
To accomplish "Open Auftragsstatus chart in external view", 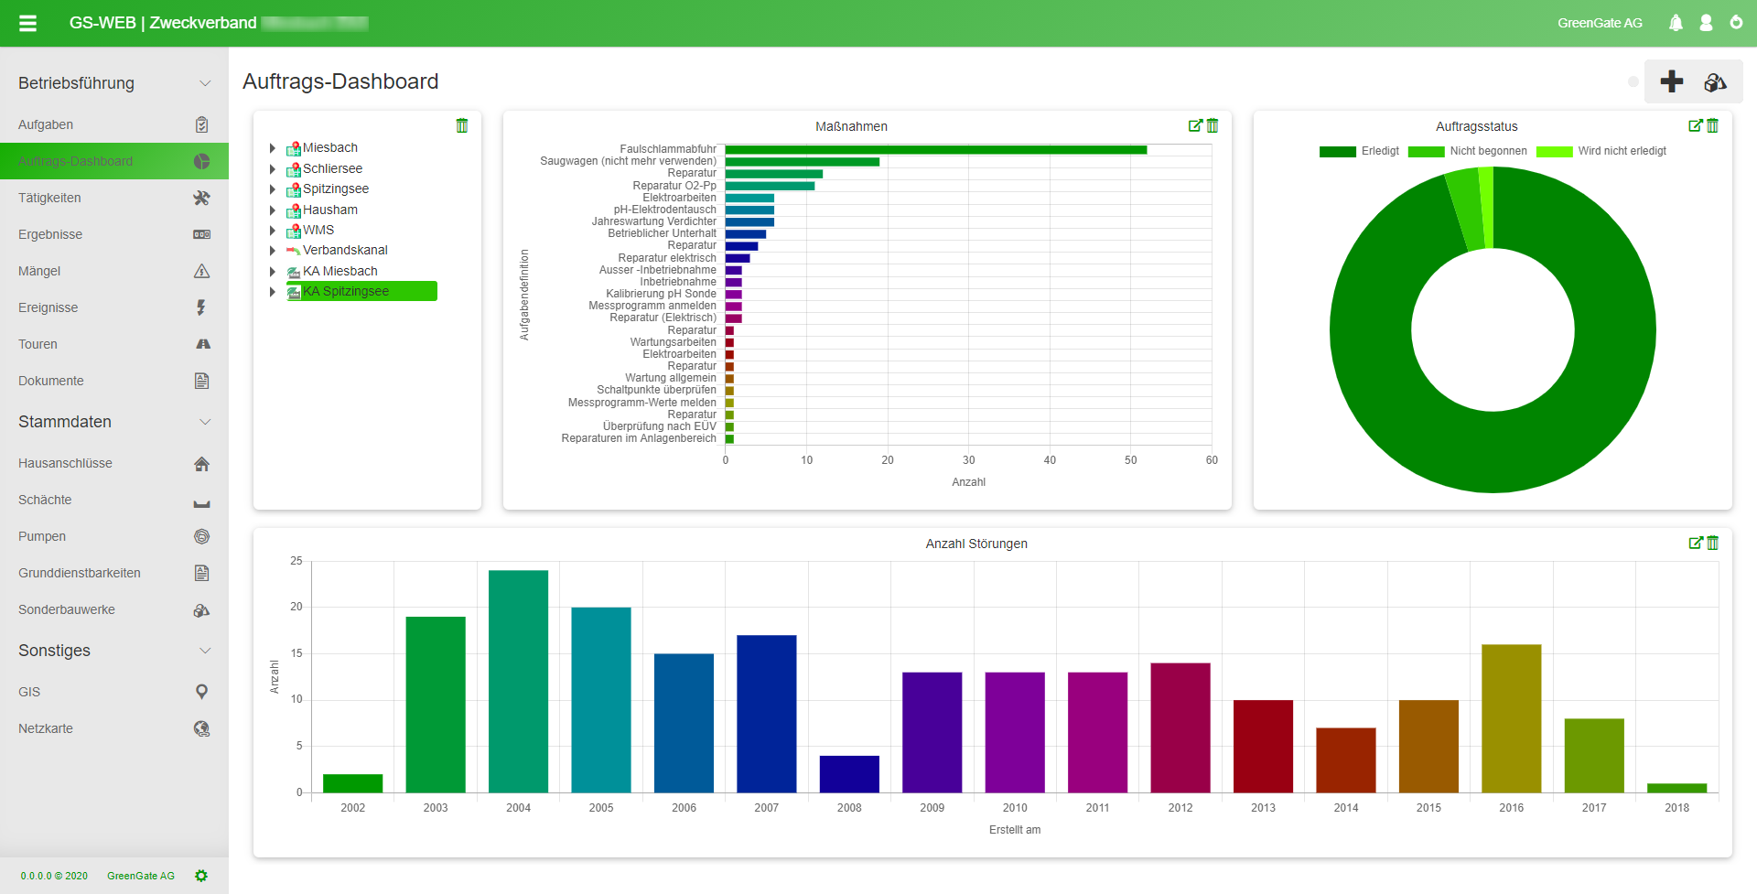I will click(1695, 126).
